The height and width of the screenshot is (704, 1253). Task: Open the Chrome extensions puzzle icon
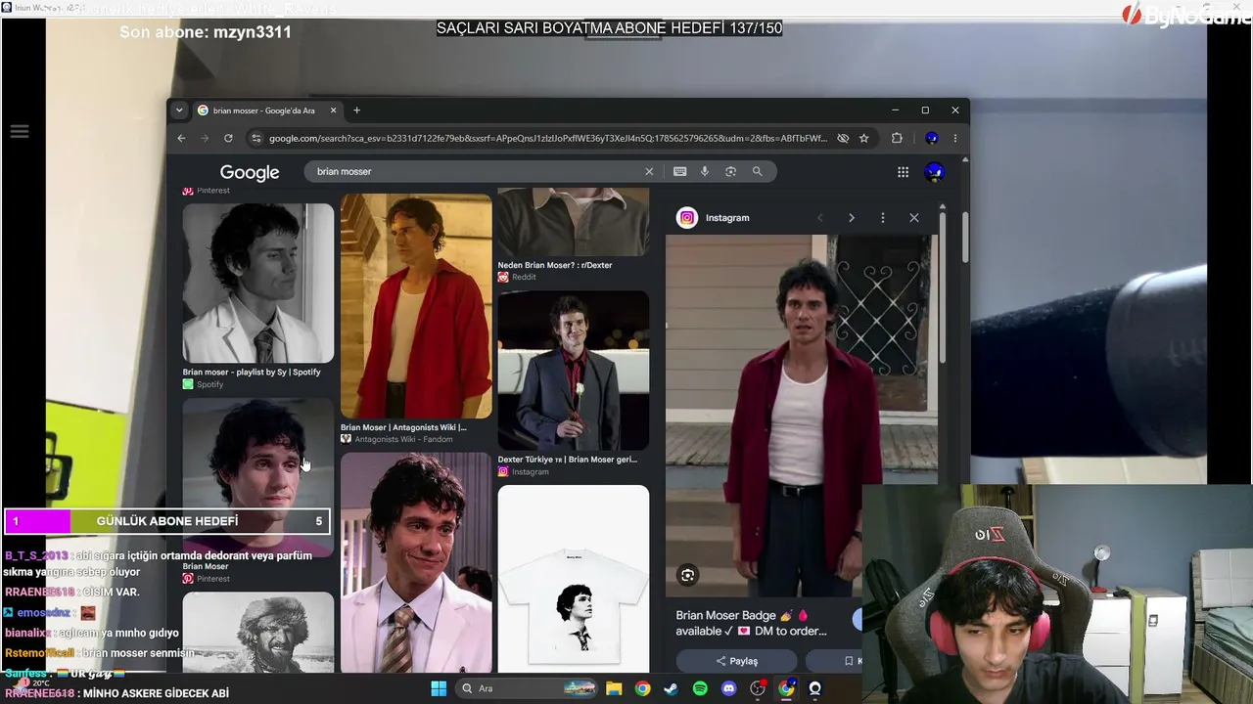(x=897, y=139)
